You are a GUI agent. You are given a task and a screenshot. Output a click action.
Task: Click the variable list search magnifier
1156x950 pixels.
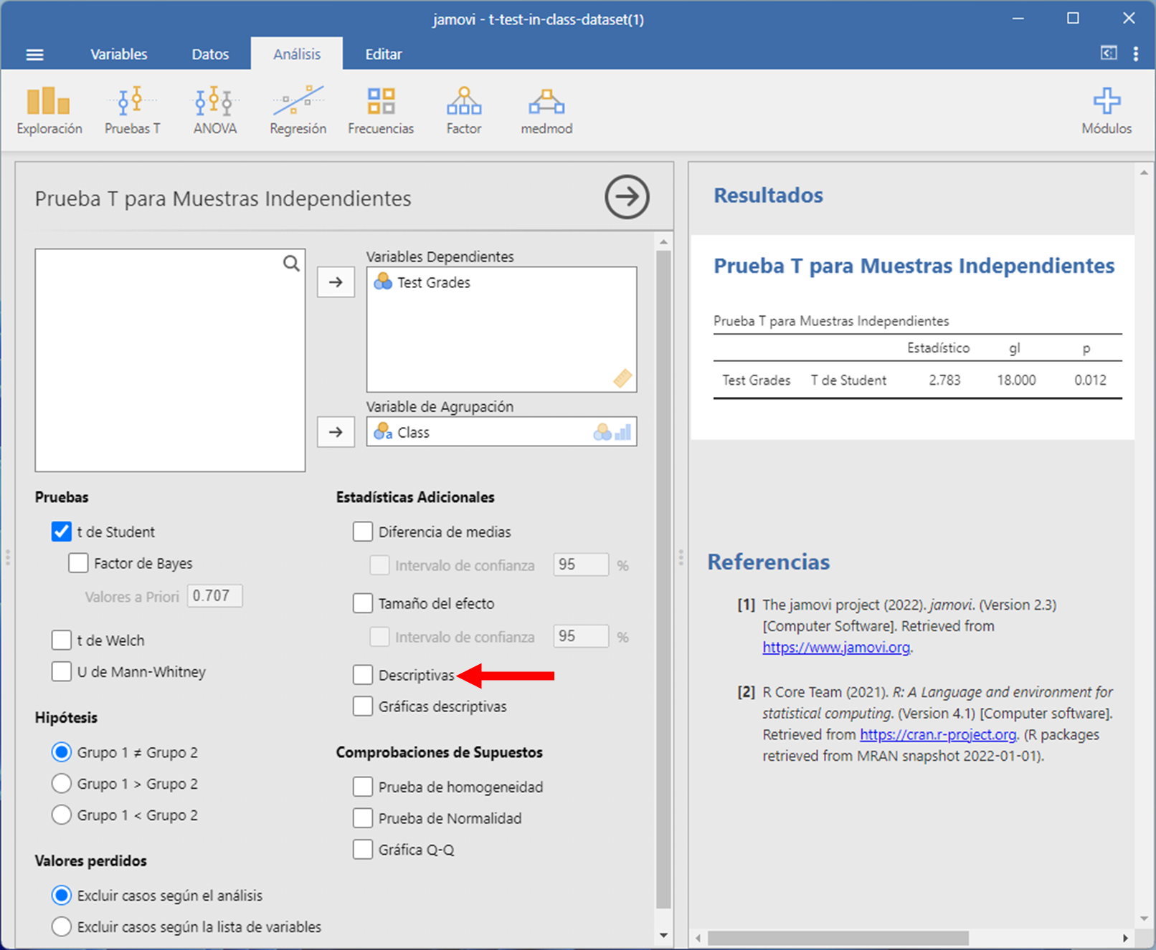point(291,264)
